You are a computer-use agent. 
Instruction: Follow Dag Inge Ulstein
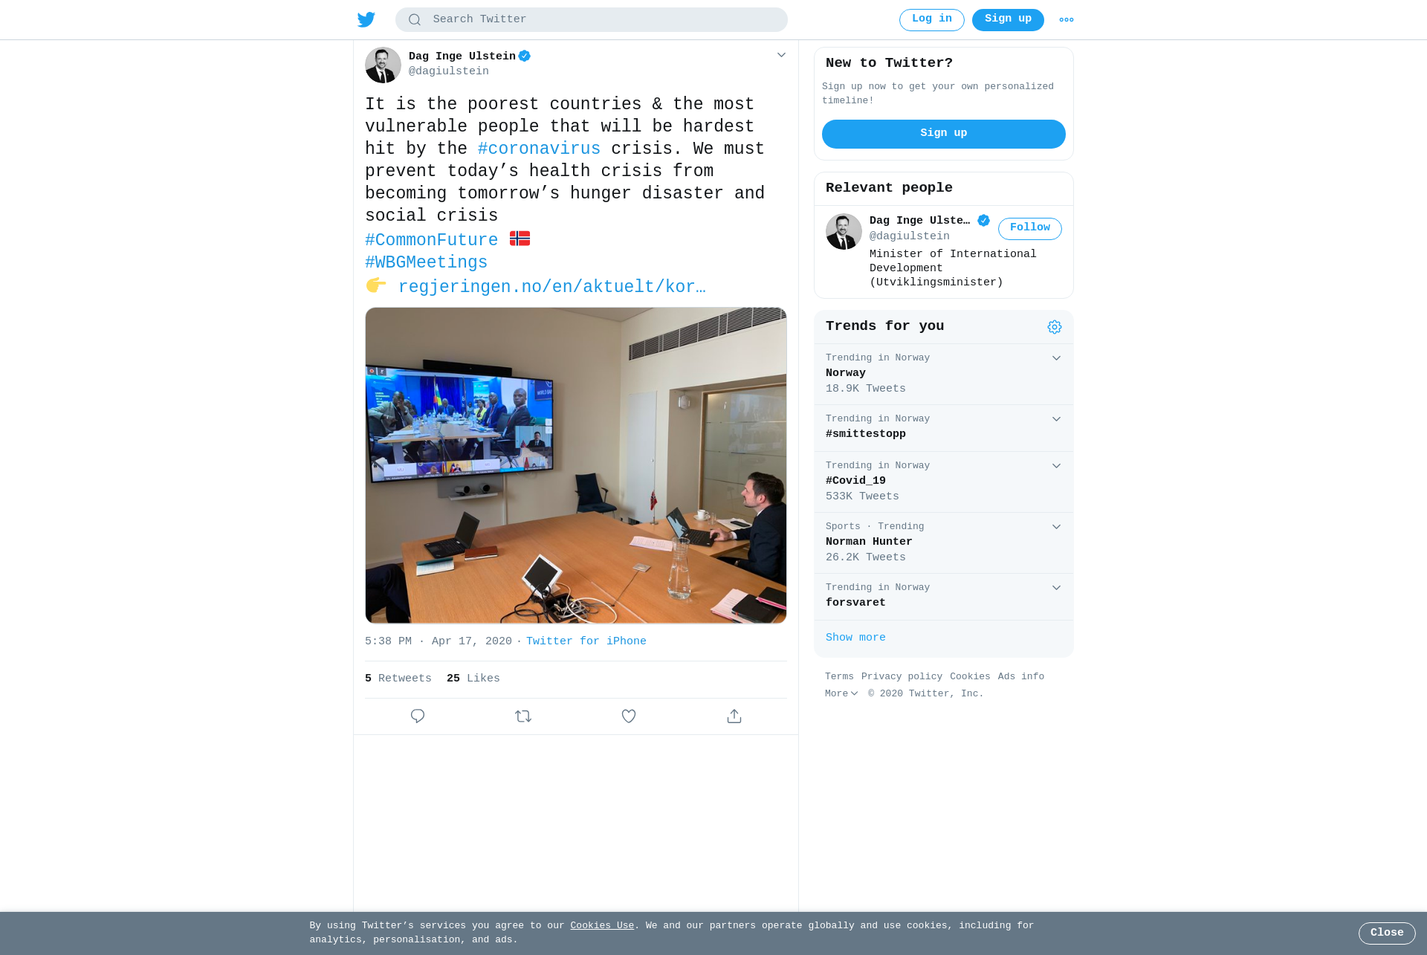click(1030, 229)
